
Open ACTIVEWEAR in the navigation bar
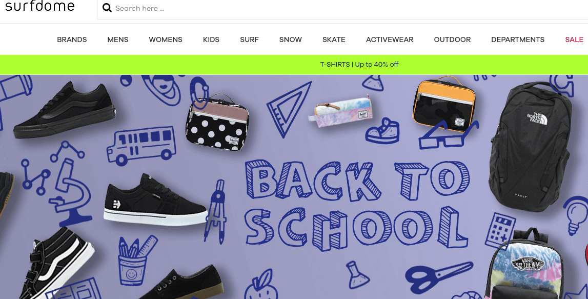[x=390, y=39]
